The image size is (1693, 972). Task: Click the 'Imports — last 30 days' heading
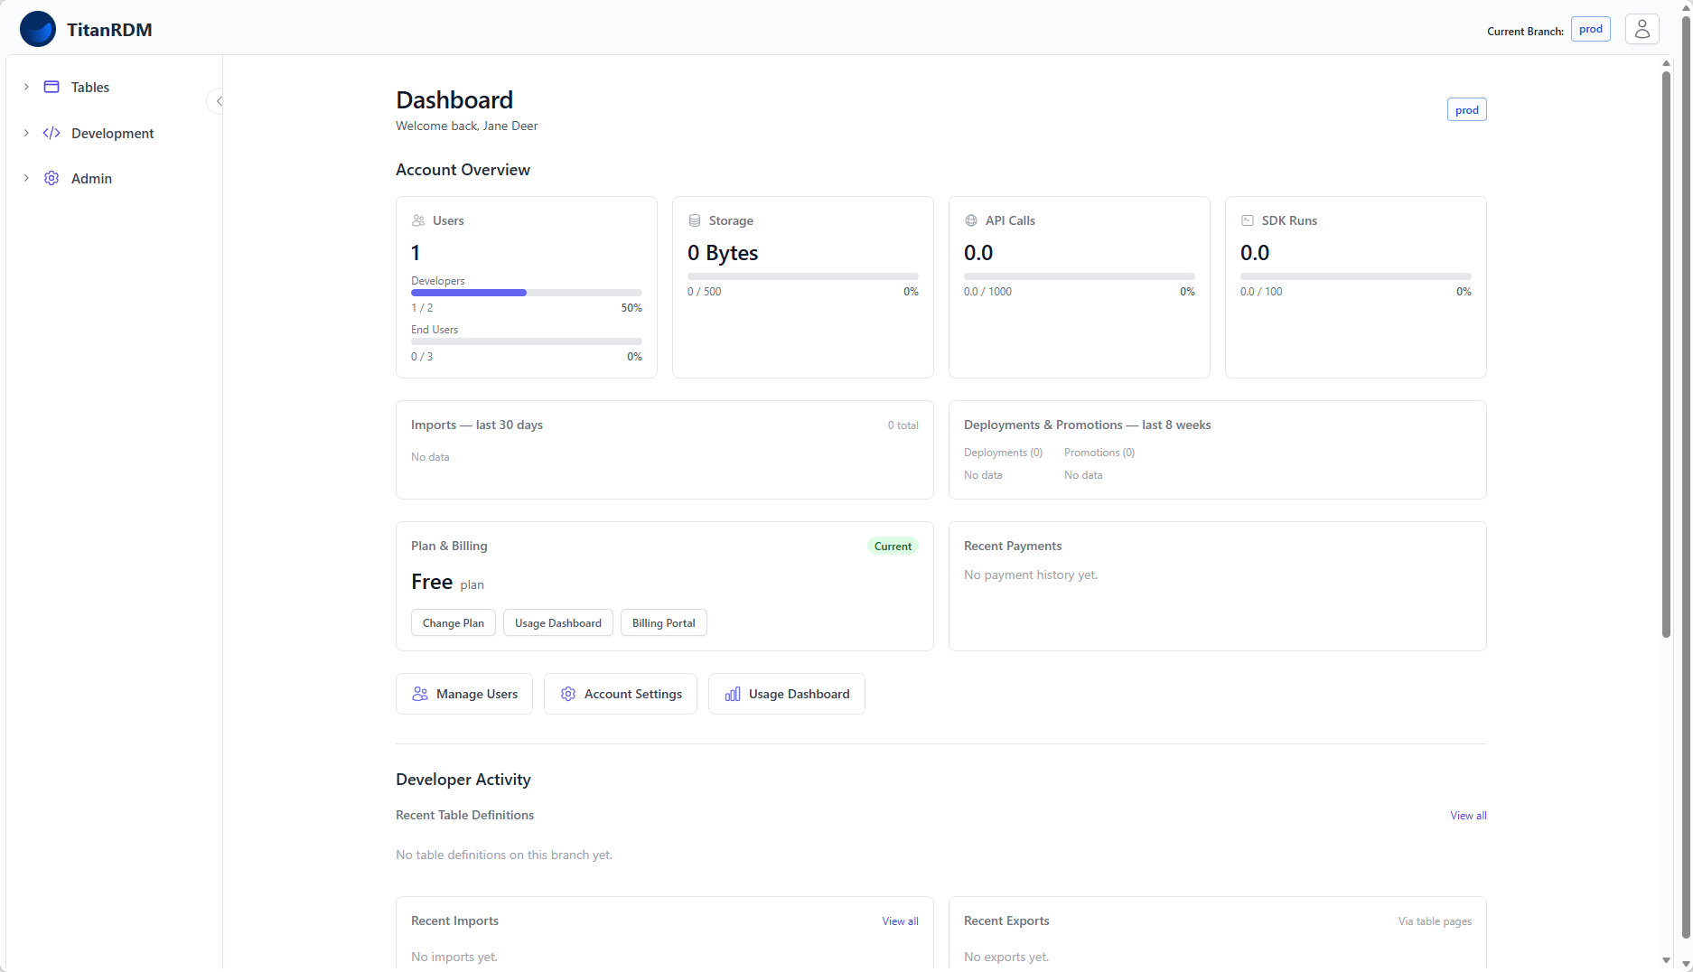[477, 425]
